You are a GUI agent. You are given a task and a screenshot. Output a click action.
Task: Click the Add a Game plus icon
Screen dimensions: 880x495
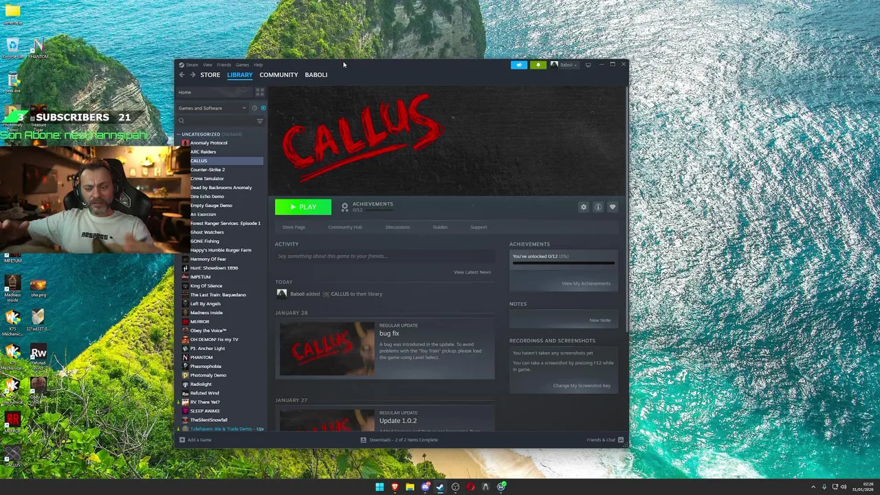(181, 440)
